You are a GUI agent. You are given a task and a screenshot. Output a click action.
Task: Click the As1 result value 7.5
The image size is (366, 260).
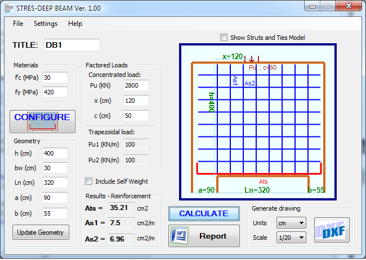122,223
